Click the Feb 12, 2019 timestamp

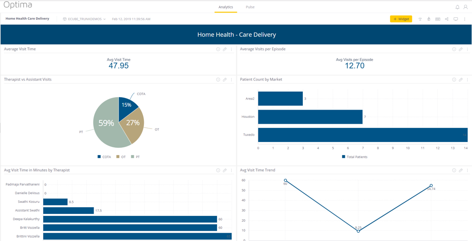tap(131, 19)
